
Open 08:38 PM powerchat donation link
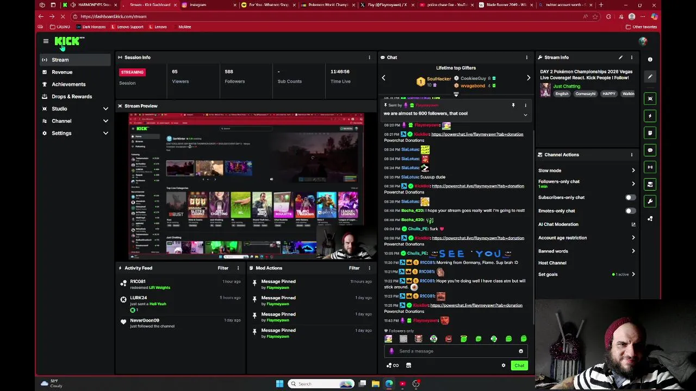click(x=477, y=186)
